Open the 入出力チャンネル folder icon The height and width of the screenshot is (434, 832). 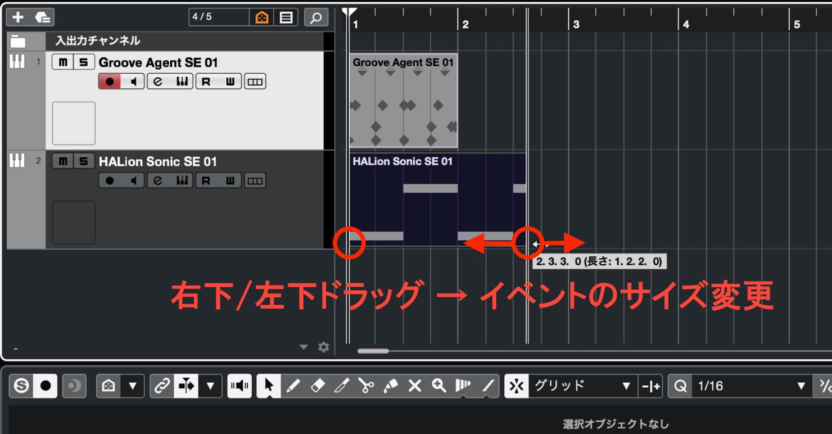pyautogui.click(x=18, y=41)
